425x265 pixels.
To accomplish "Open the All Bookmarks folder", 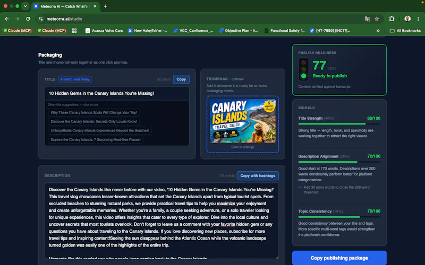I will click(405, 31).
